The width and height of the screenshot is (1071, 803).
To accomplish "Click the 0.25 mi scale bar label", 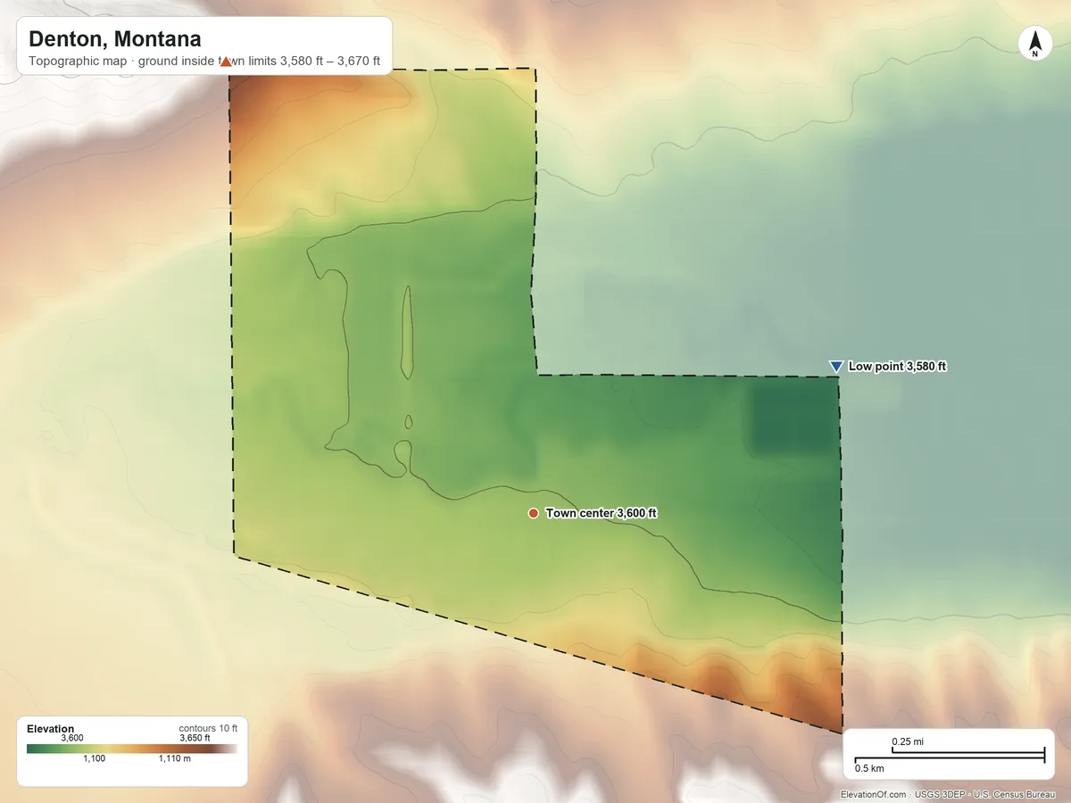I will click(x=908, y=741).
